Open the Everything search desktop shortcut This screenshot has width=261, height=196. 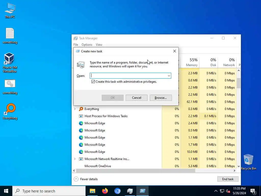(x=10, y=111)
